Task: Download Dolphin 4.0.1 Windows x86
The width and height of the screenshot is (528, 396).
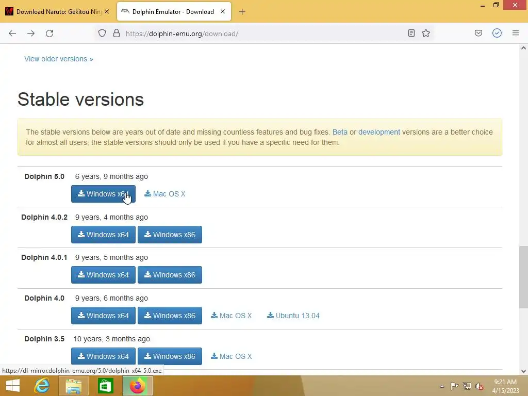Action: pos(170,275)
